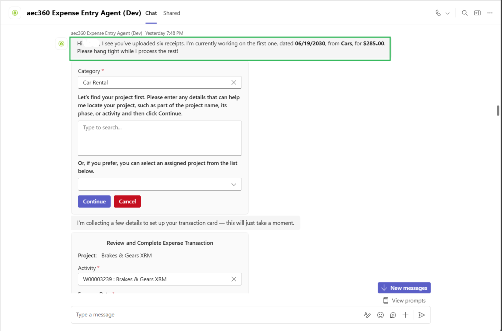Click the Continue button

94,201
